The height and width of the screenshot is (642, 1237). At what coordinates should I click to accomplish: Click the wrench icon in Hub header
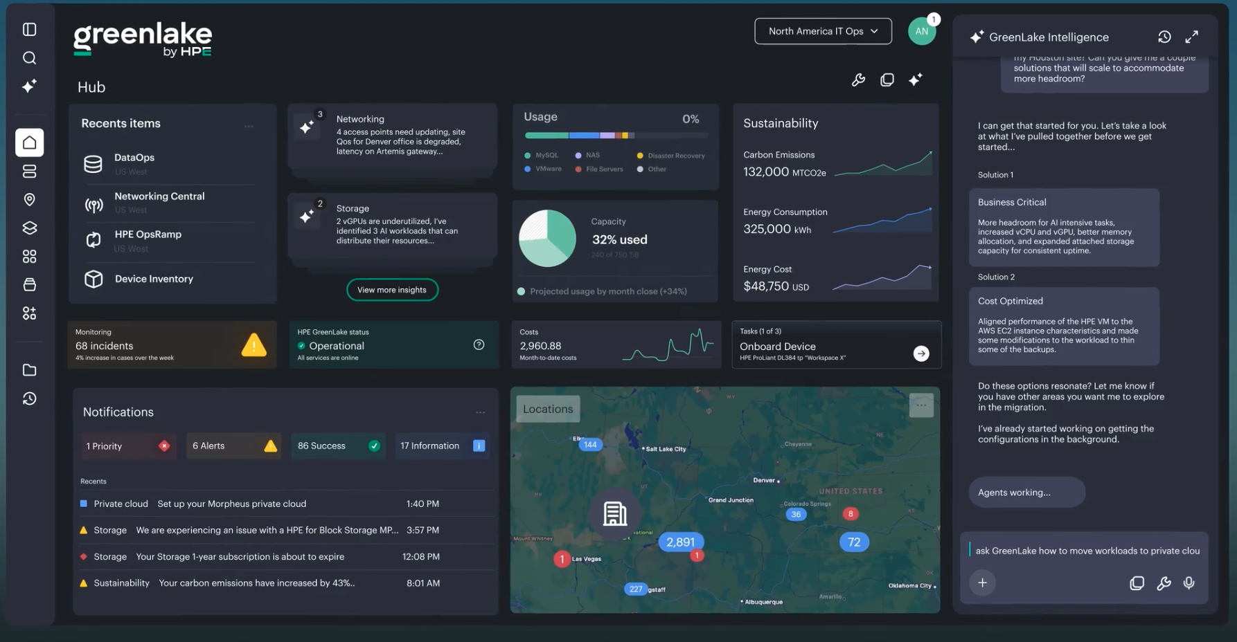point(858,80)
